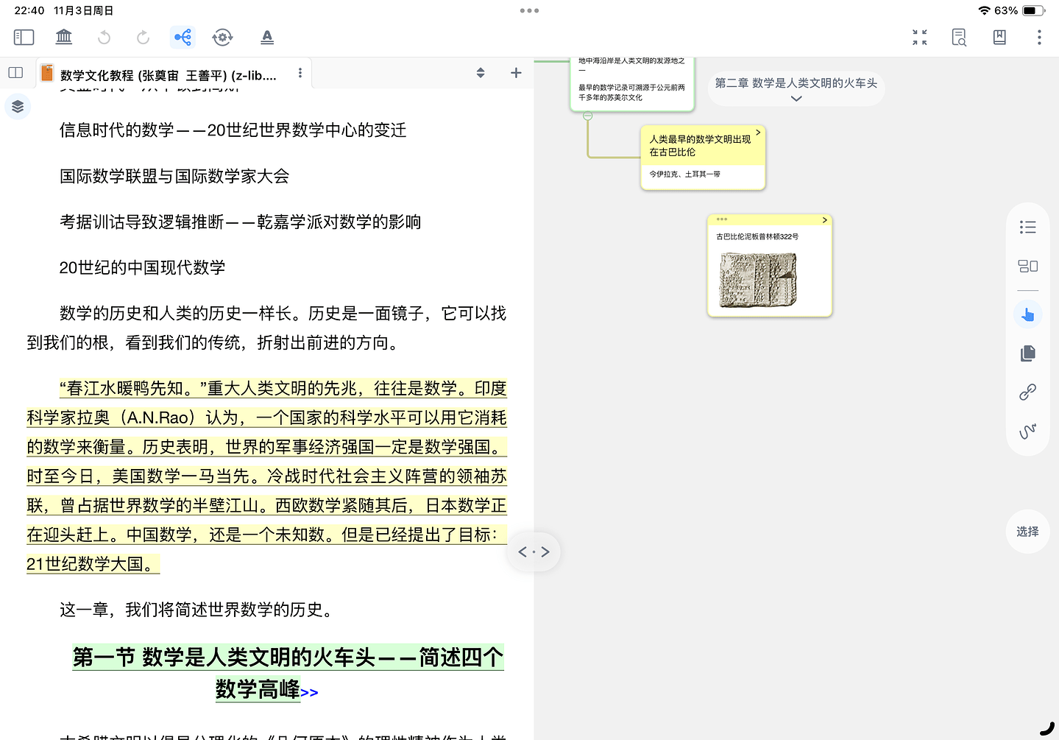Open the sync settings gear icon

(x=222, y=37)
